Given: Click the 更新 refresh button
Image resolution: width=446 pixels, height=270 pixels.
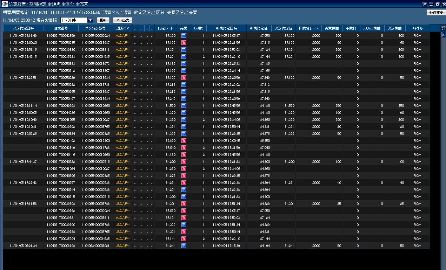Looking at the screenshot, I should 103,20.
